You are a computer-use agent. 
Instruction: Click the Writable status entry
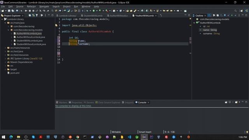116,132
